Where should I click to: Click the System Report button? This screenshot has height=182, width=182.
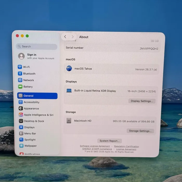tap(109, 141)
